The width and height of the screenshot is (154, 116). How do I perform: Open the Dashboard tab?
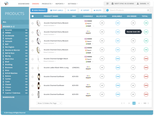point(24,4)
